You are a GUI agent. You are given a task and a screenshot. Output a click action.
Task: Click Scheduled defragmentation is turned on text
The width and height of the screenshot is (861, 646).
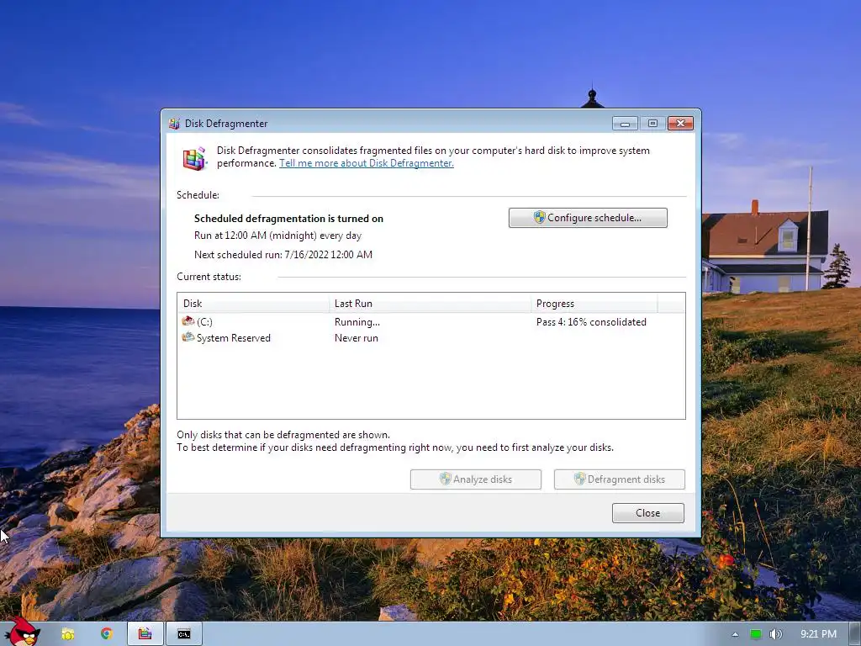click(x=289, y=219)
